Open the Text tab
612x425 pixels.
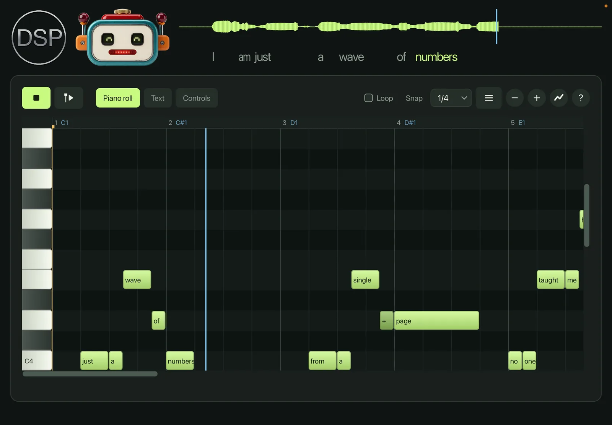point(158,98)
